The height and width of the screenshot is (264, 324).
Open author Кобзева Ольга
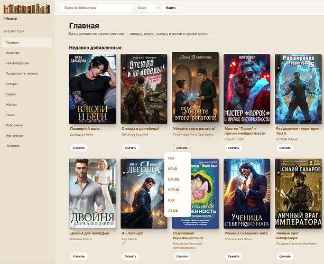pos(81,239)
